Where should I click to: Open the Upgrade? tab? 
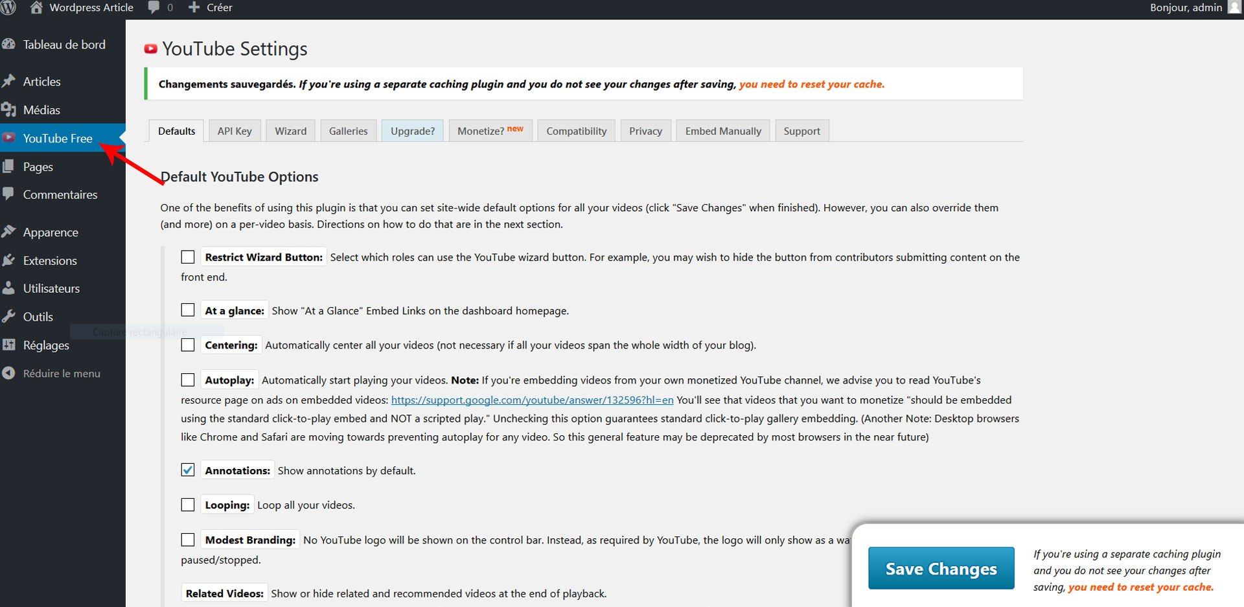[x=413, y=131]
